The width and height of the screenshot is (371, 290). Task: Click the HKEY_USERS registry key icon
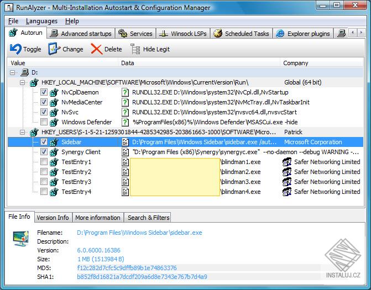(x=34, y=132)
